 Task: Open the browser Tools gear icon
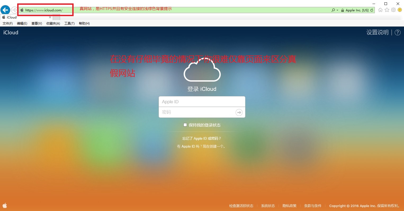(393, 10)
